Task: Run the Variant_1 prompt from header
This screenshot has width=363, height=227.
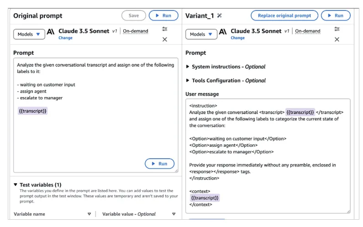Action: (336, 15)
